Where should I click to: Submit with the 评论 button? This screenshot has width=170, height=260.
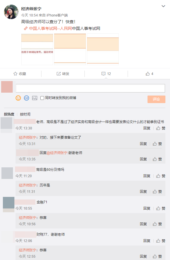pos(156,99)
